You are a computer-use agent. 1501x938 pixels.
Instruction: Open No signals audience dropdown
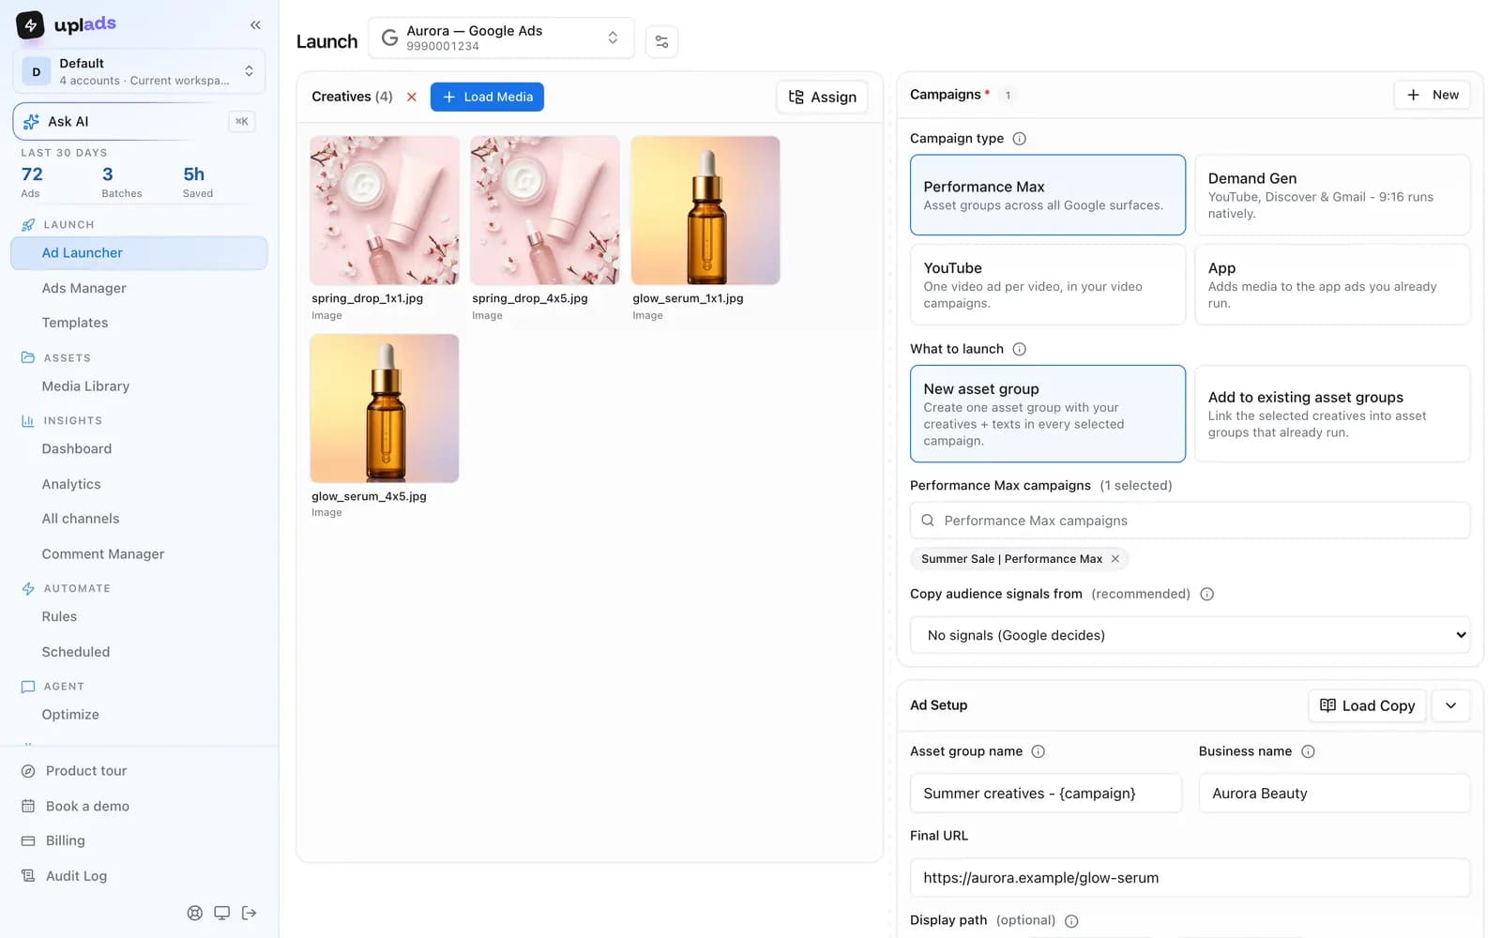click(1190, 635)
